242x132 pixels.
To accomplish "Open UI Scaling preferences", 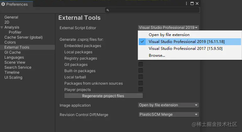I will point(13,77).
